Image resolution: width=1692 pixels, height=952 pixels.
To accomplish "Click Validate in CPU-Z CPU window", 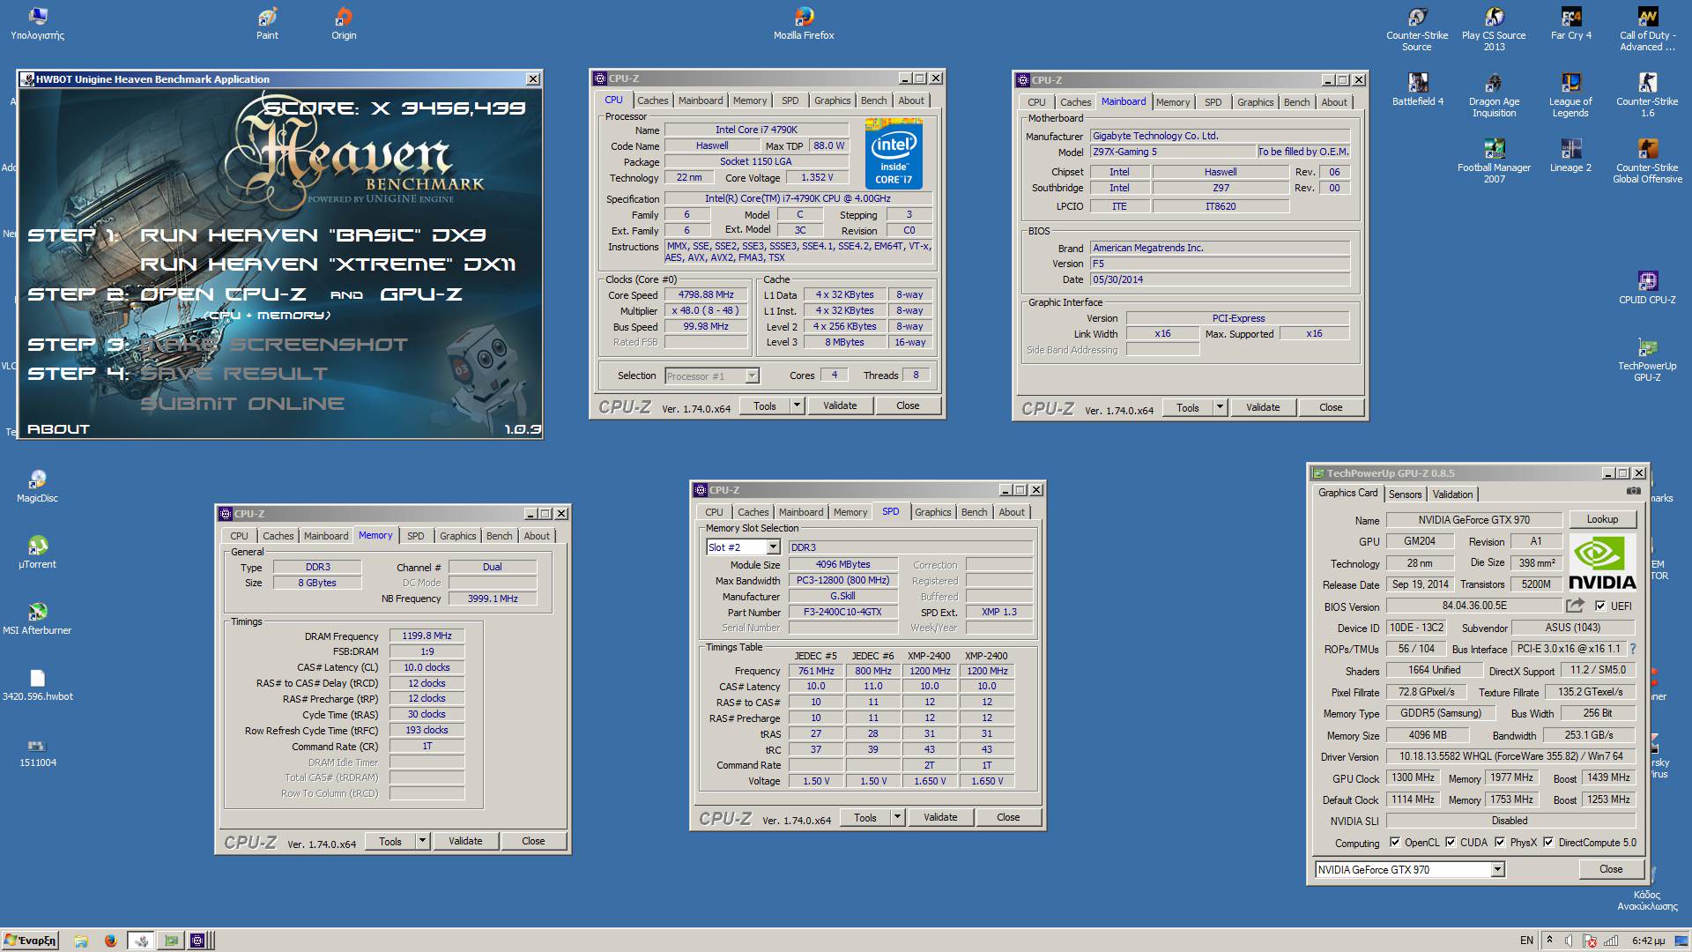I will click(x=839, y=405).
